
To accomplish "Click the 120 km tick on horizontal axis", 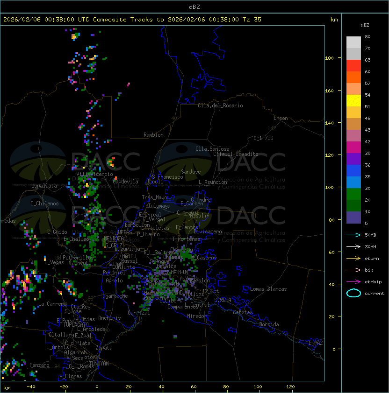I will point(290,387).
